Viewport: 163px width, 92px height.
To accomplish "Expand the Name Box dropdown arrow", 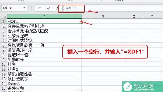I will click(24, 8).
